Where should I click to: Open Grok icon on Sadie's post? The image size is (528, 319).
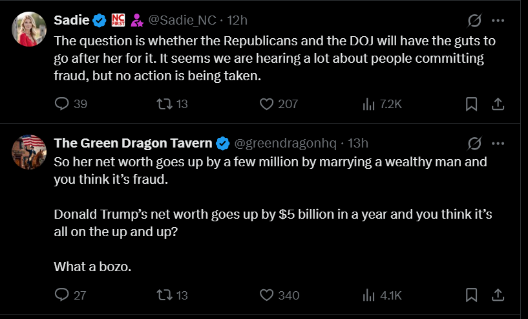click(x=474, y=20)
